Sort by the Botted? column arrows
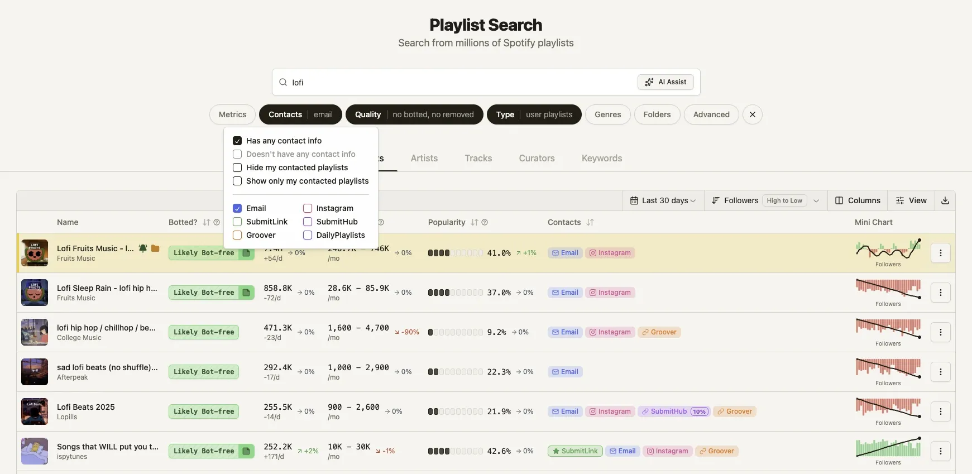Image resolution: width=972 pixels, height=474 pixels. point(207,222)
